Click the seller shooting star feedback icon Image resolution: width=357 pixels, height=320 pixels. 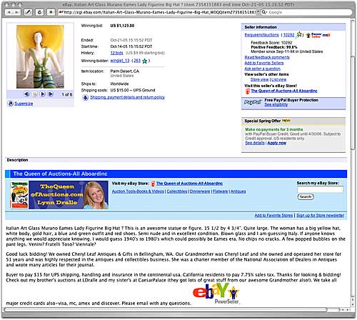[298, 35]
